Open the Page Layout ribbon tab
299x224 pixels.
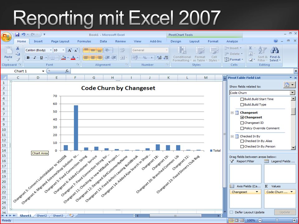click(60, 41)
